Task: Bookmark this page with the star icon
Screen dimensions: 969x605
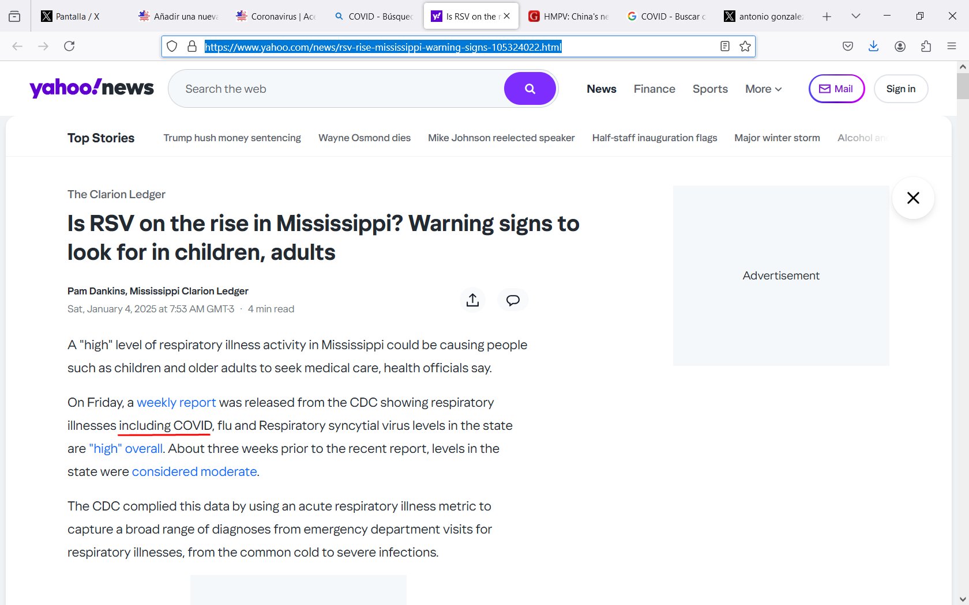Action: 745,47
